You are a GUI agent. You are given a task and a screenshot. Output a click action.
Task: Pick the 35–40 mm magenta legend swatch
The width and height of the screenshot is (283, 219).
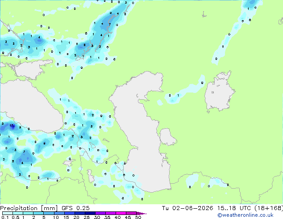[x=110, y=213]
